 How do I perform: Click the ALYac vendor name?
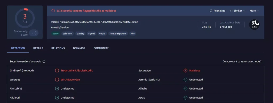142,98
